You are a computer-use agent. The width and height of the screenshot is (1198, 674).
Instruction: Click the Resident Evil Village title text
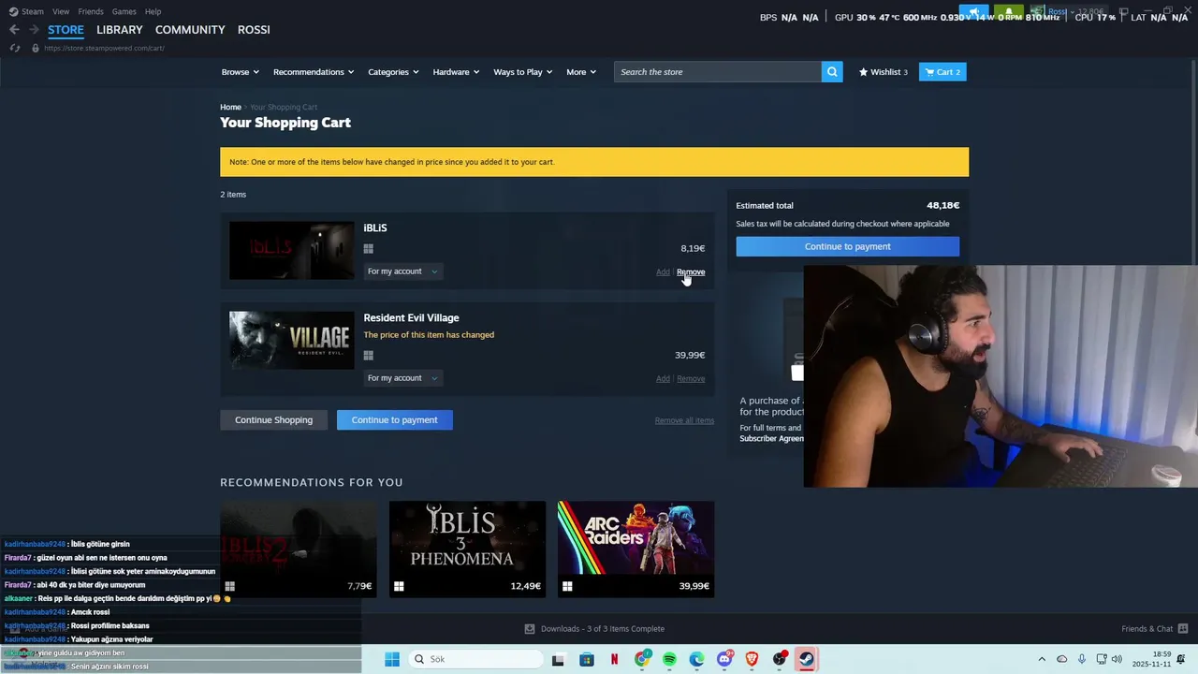click(x=411, y=318)
